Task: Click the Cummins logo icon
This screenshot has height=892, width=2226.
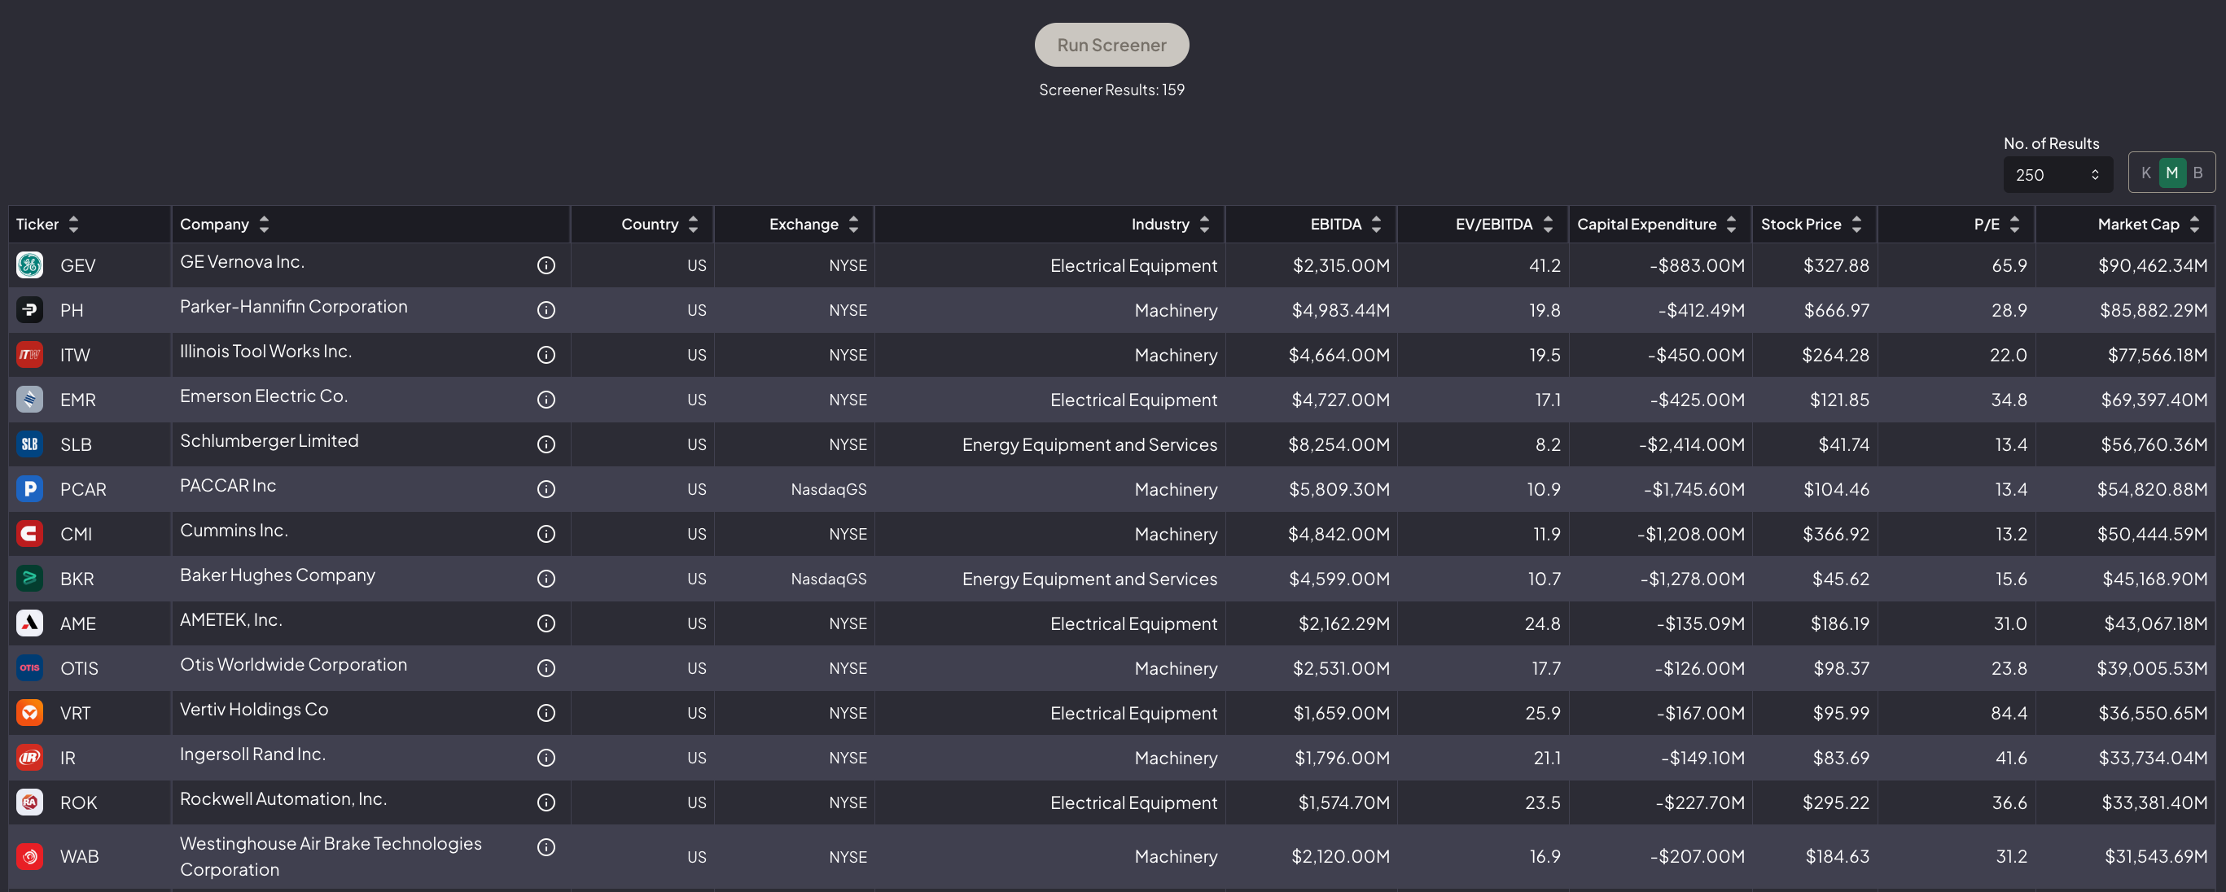Action: click(x=29, y=535)
